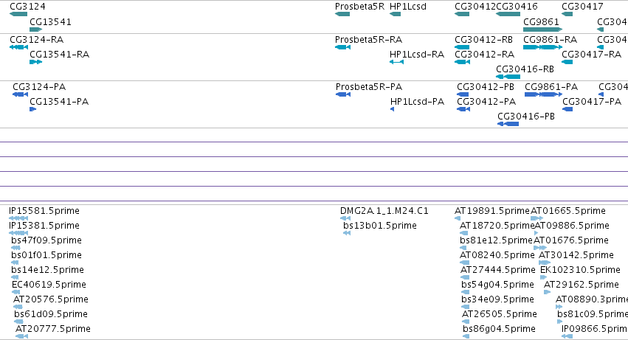Image resolution: width=628 pixels, height=340 pixels.
Task: Select the HP1Lcsd-RA transcript glyph
Action: click(396, 62)
